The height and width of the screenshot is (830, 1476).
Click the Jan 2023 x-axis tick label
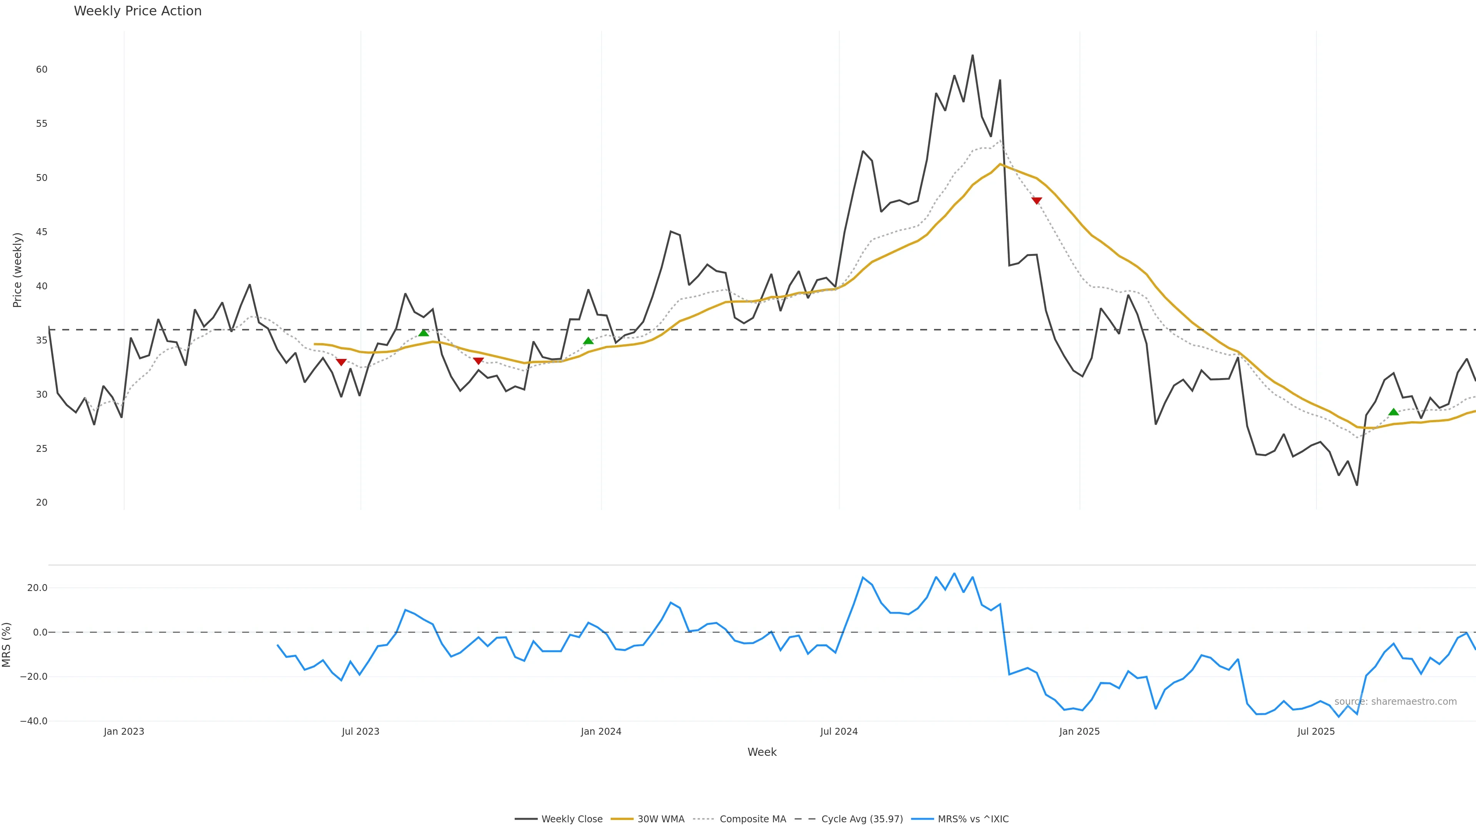click(124, 732)
